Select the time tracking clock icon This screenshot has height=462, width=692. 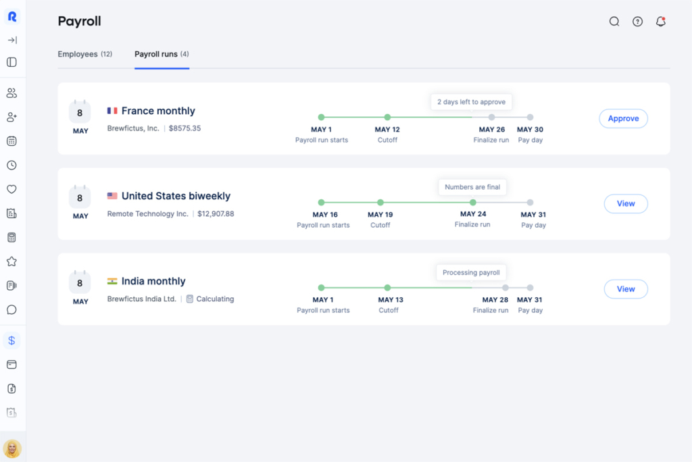[11, 165]
